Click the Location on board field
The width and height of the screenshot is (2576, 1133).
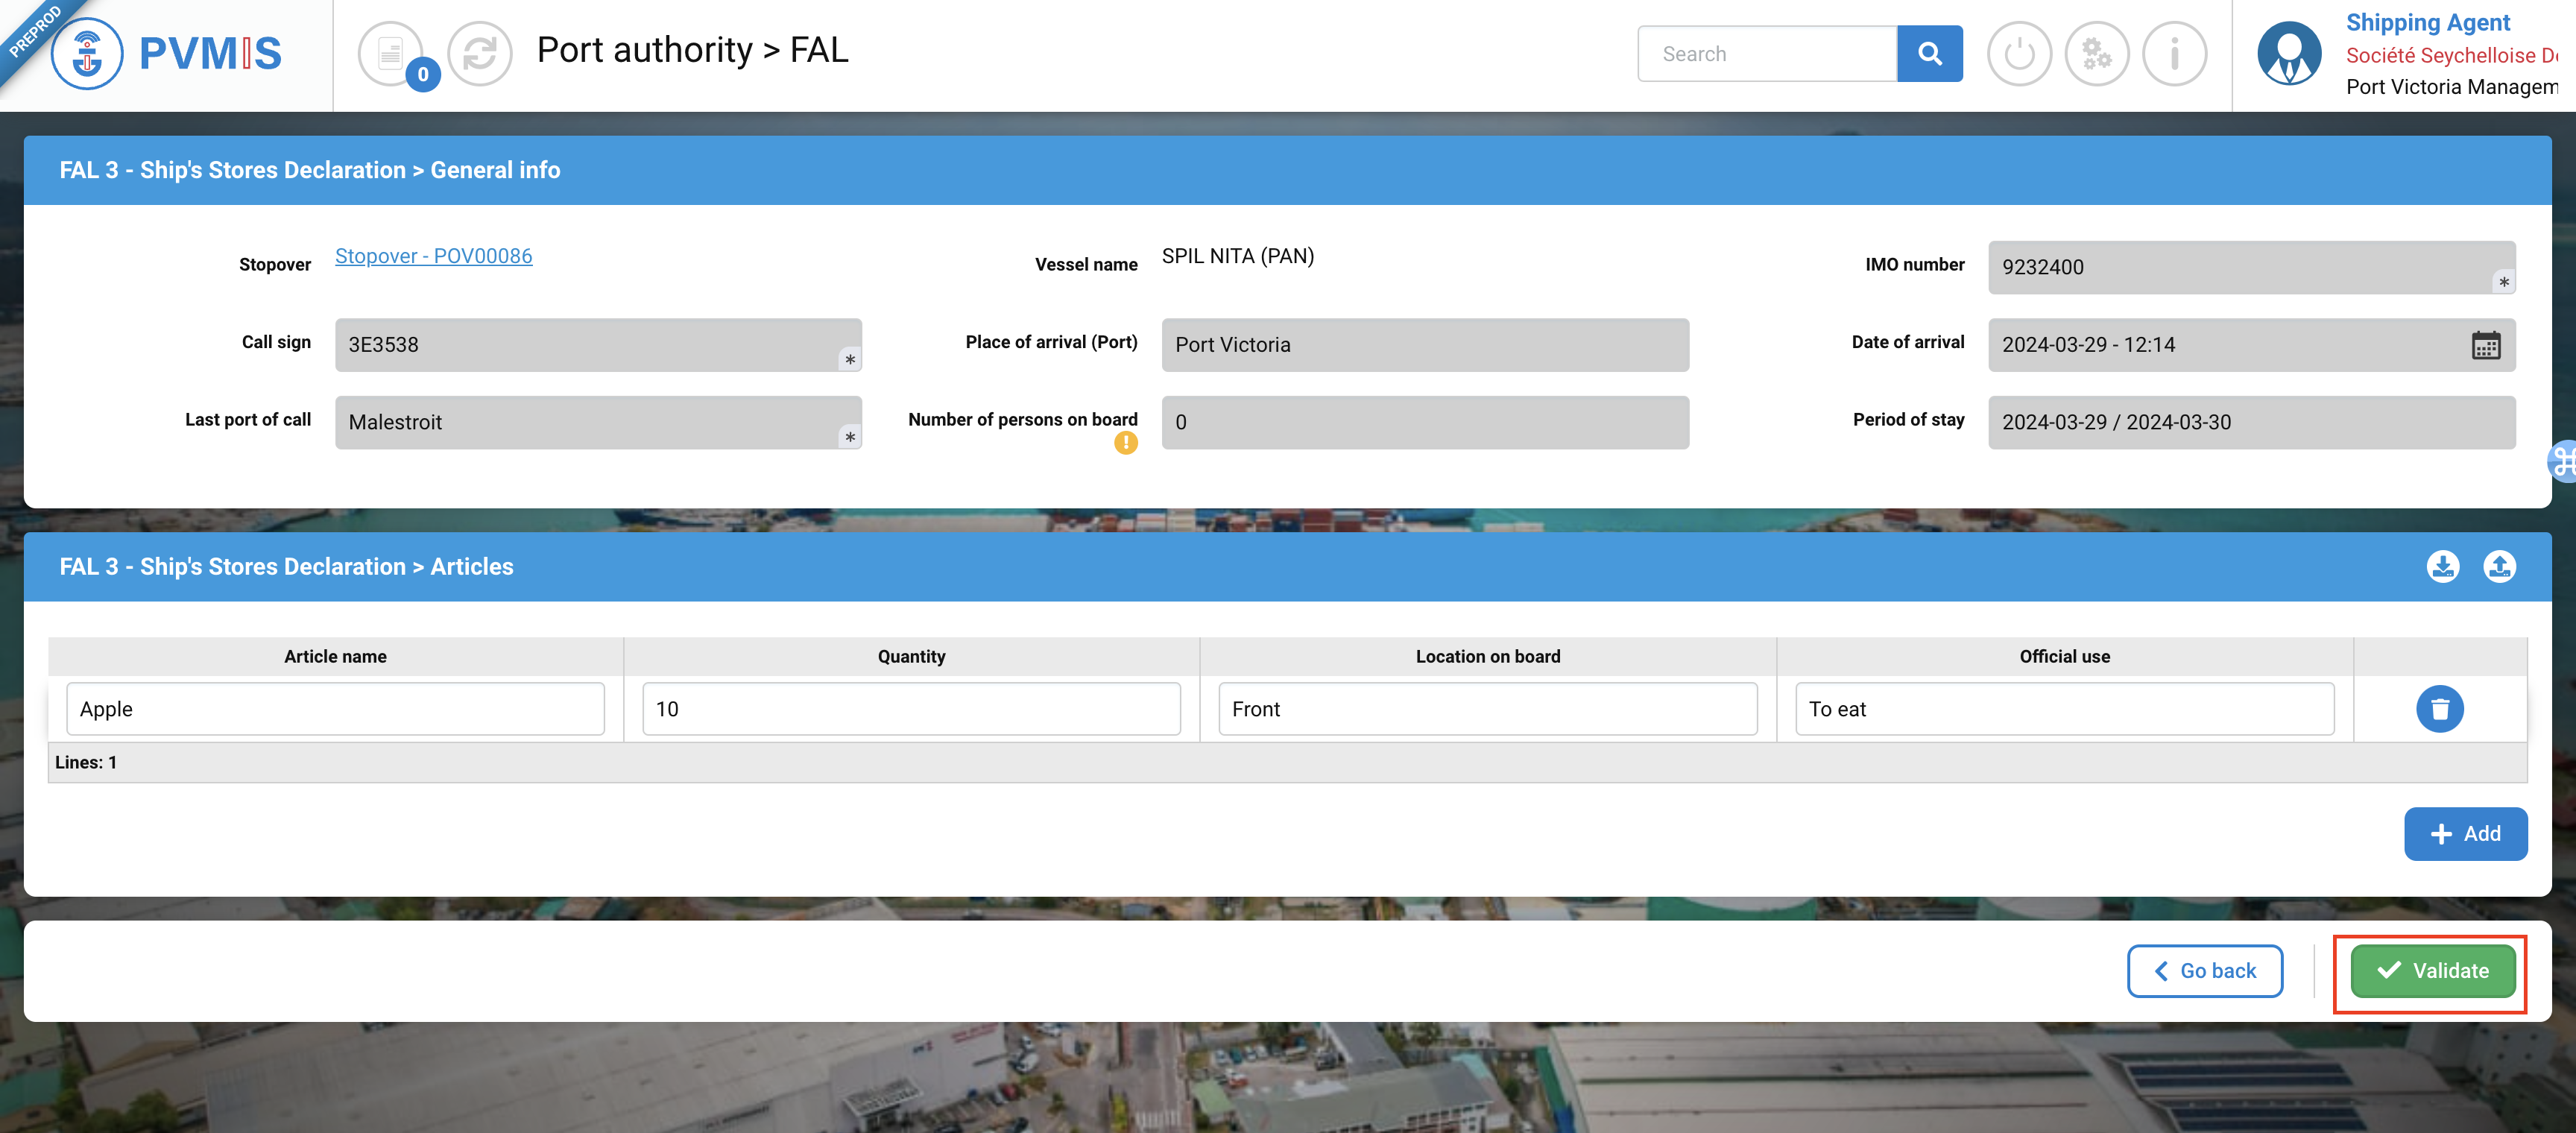click(x=1487, y=709)
